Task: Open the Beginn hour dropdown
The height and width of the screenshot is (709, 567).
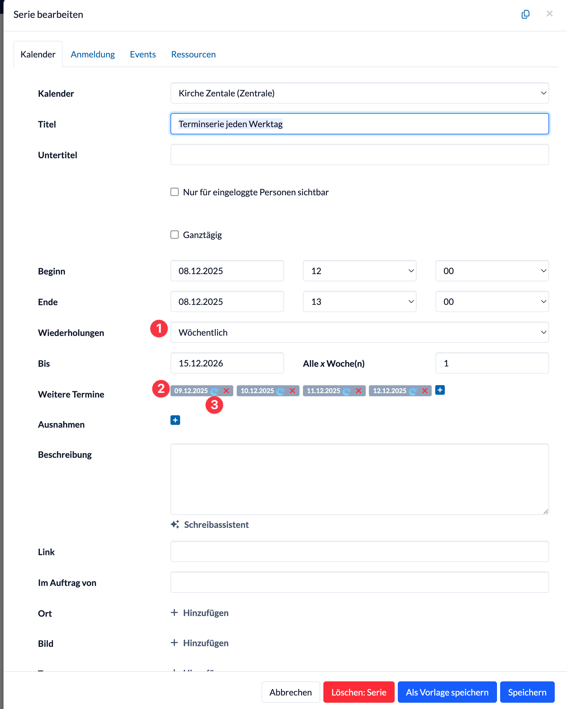Action: [x=359, y=271]
